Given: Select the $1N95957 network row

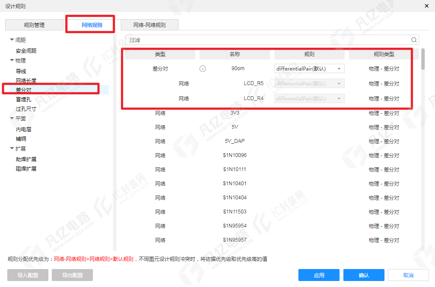Looking at the screenshot, I should click(272, 240).
